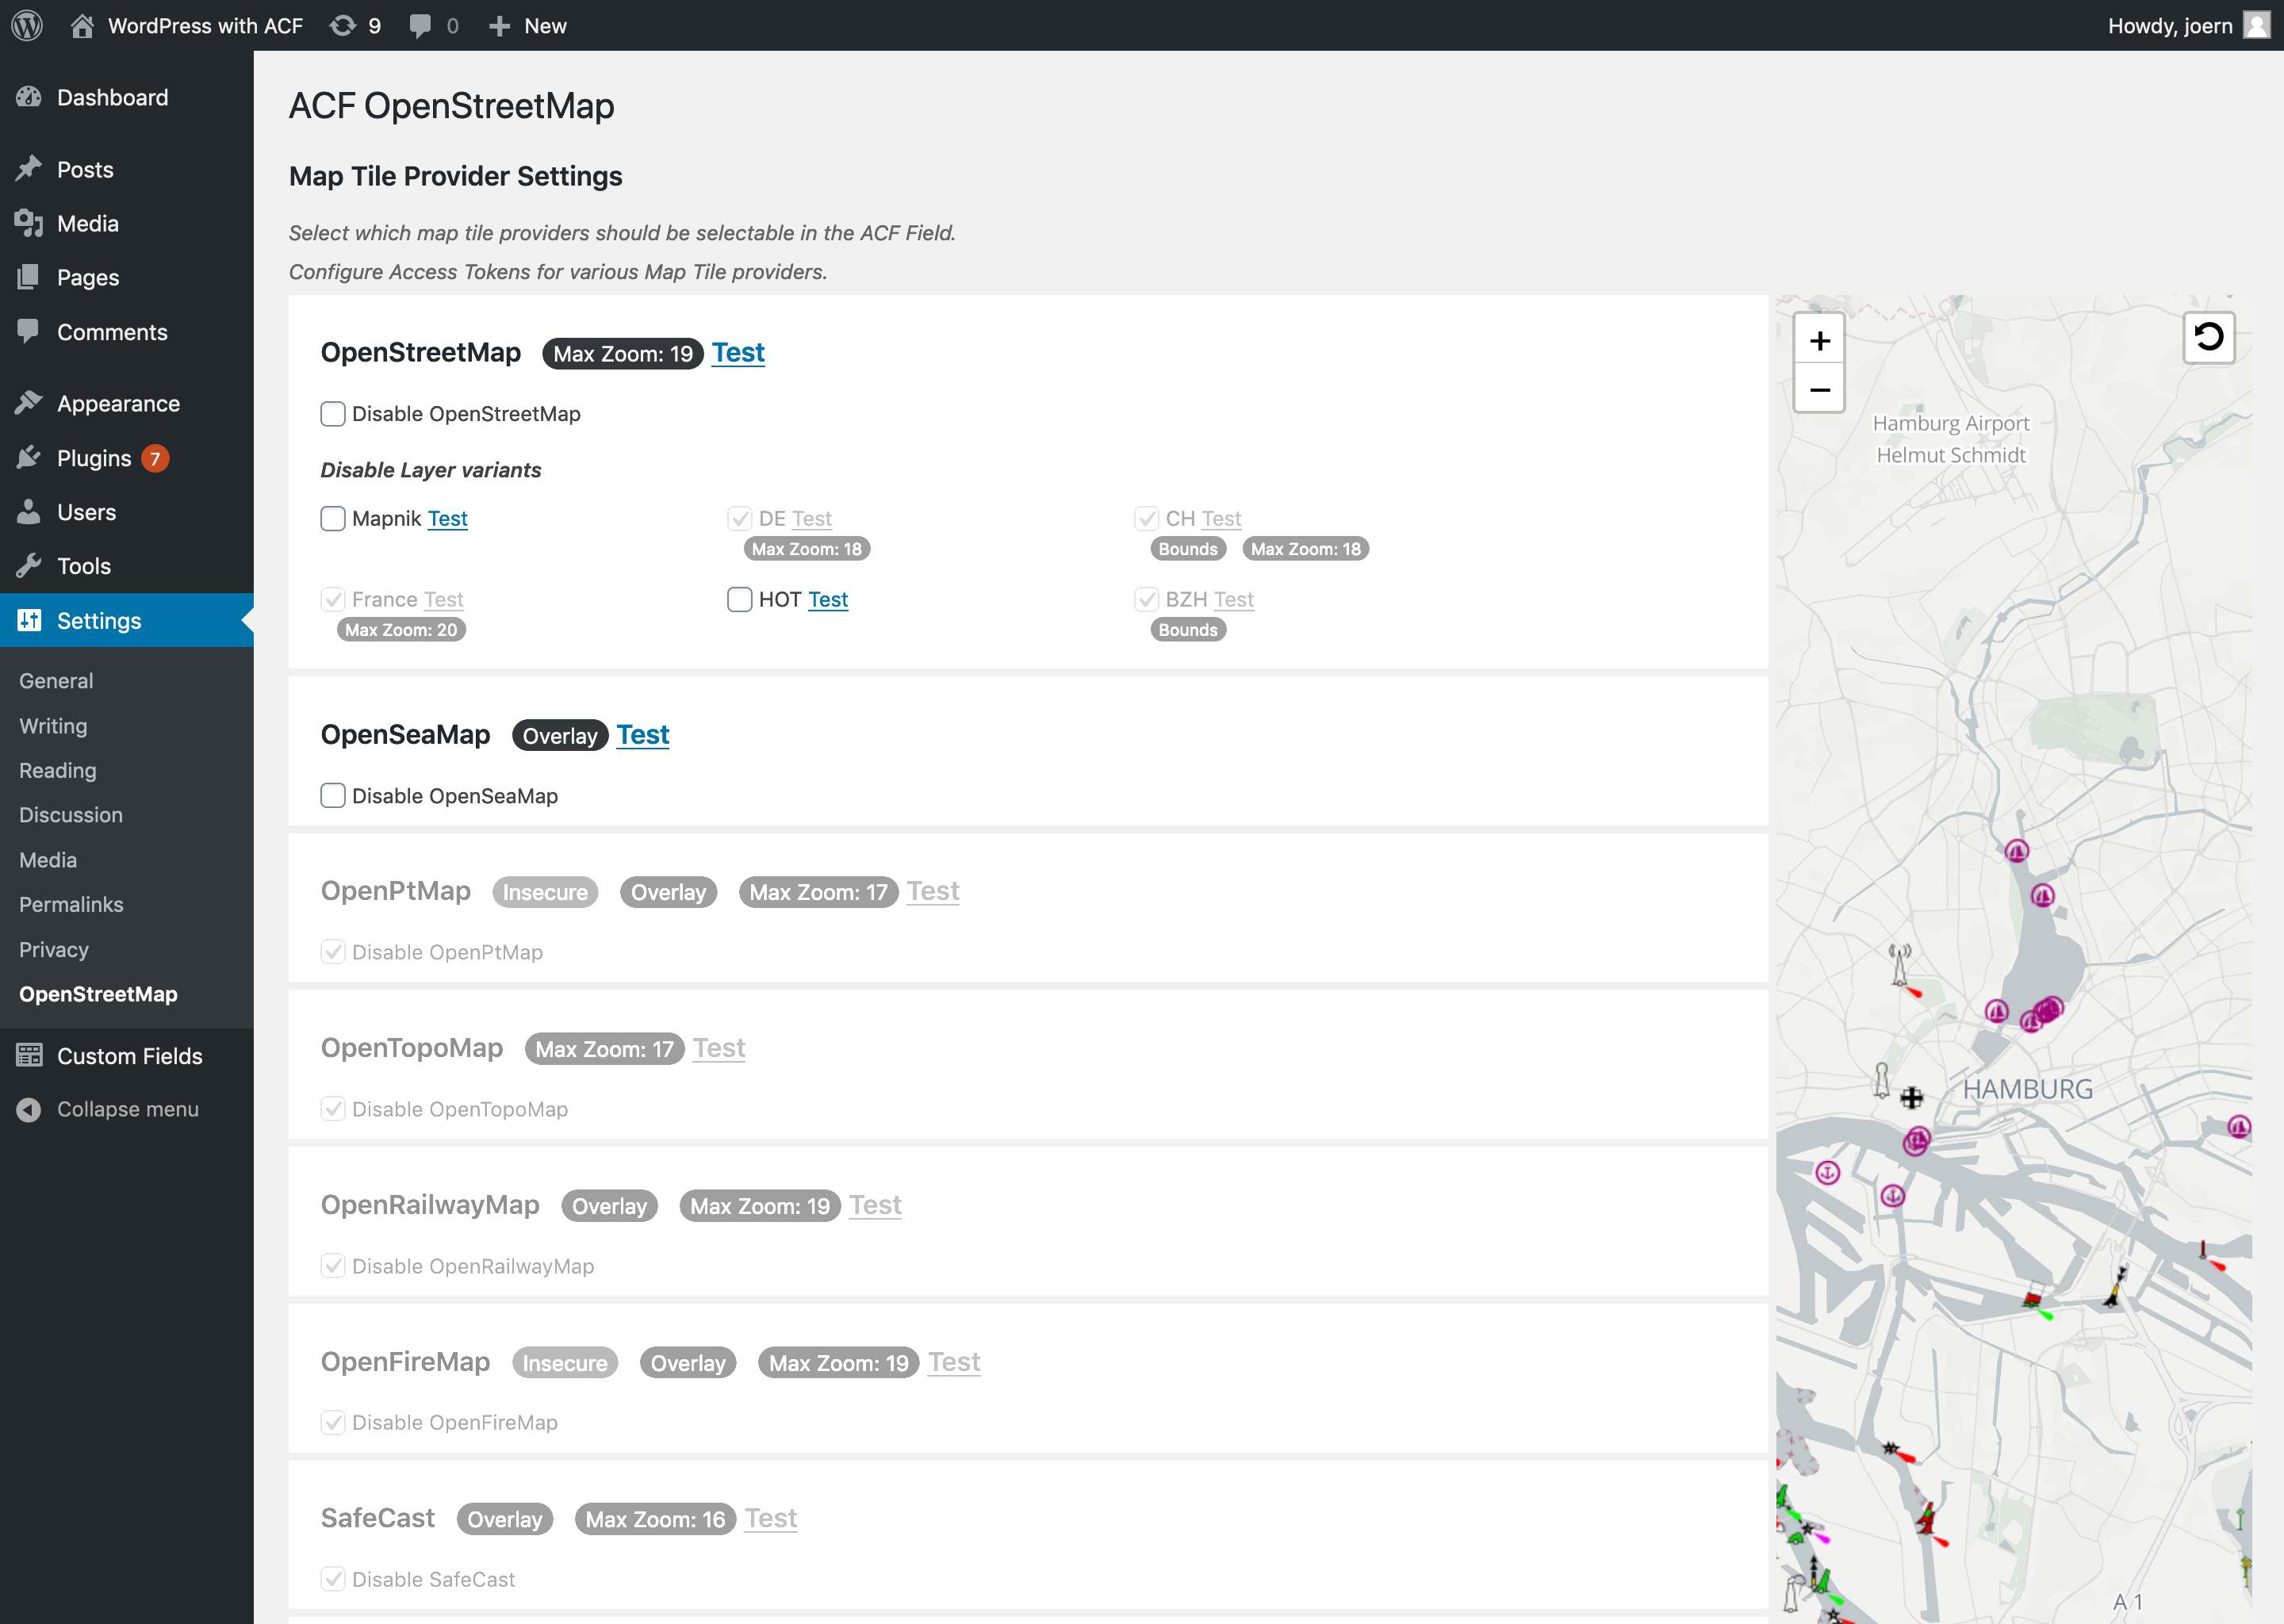Click Test link next to OpenSeaMap heading
Viewport: 2284px width, 1624px height.
tap(643, 734)
